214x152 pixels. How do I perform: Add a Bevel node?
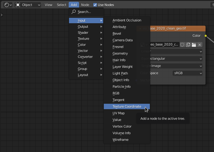(x=127, y=33)
